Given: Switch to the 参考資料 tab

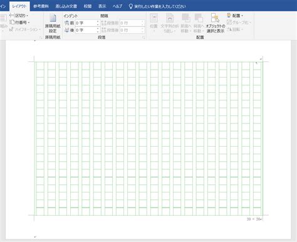Looking at the screenshot, I should 41,6.
